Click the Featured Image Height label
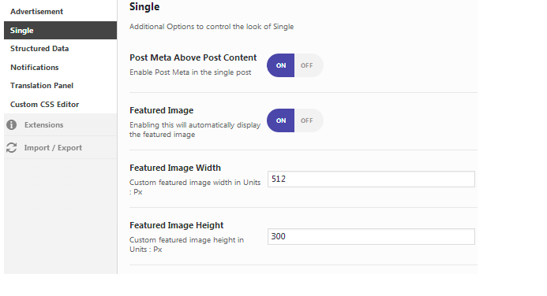Image resolution: width=547 pixels, height=296 pixels. click(x=177, y=225)
